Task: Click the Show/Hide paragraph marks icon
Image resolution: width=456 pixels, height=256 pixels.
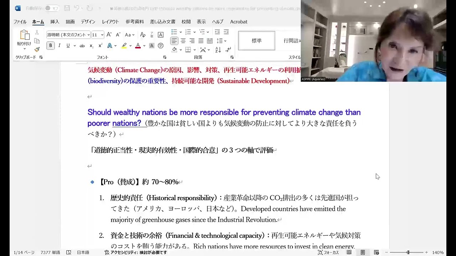Action: tap(228, 50)
